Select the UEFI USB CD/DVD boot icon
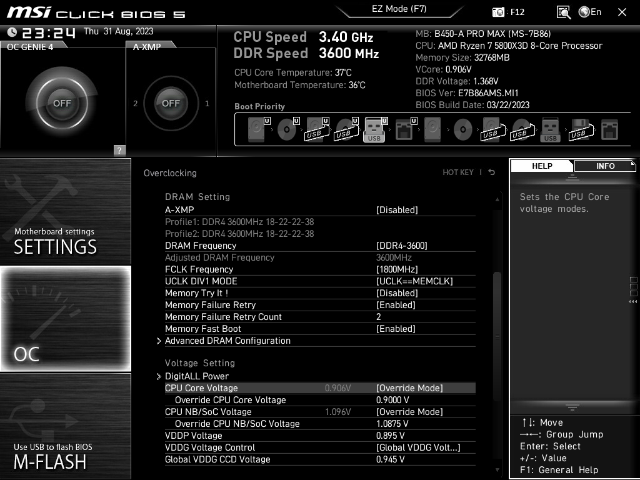The height and width of the screenshot is (480, 640). point(346,130)
